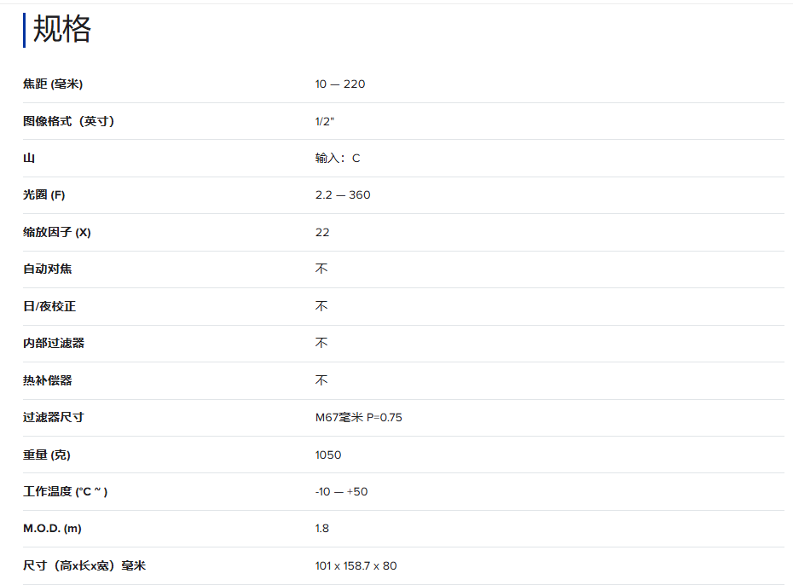Click the operating temperature value -10 — +50
The image size is (793, 585).
pyautogui.click(x=341, y=491)
